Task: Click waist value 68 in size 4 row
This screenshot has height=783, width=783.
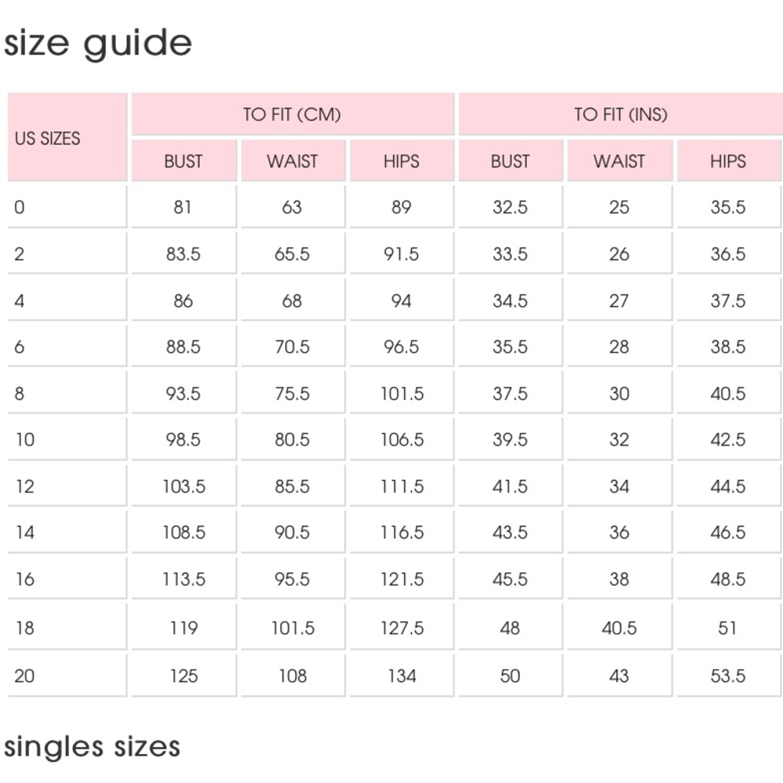Action: (x=293, y=301)
